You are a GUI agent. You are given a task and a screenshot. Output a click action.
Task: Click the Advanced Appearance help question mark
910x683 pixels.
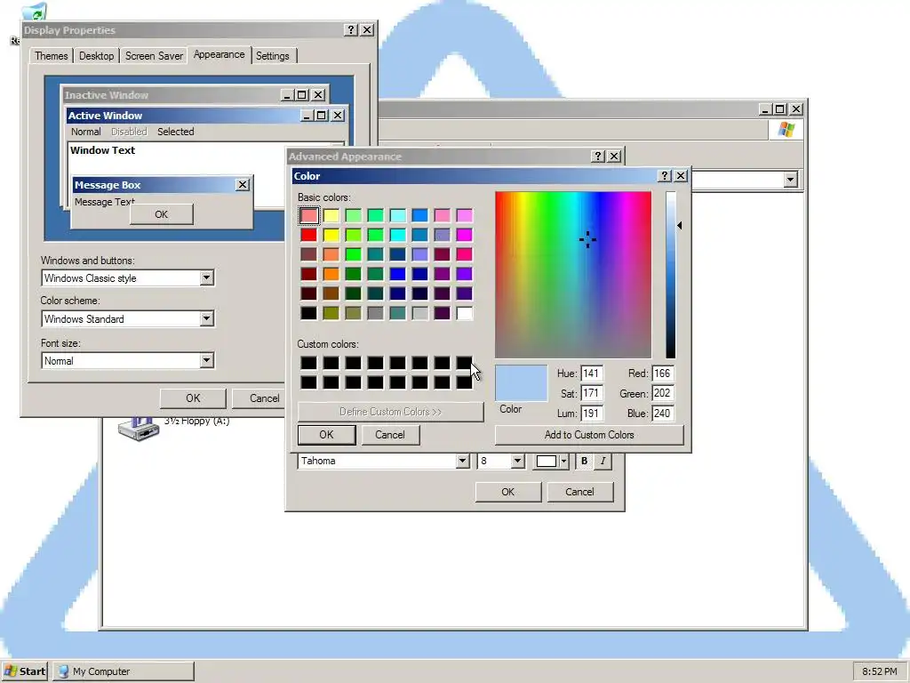598,157
